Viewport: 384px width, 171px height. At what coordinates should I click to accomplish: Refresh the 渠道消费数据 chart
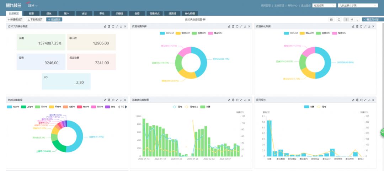coord(237,26)
